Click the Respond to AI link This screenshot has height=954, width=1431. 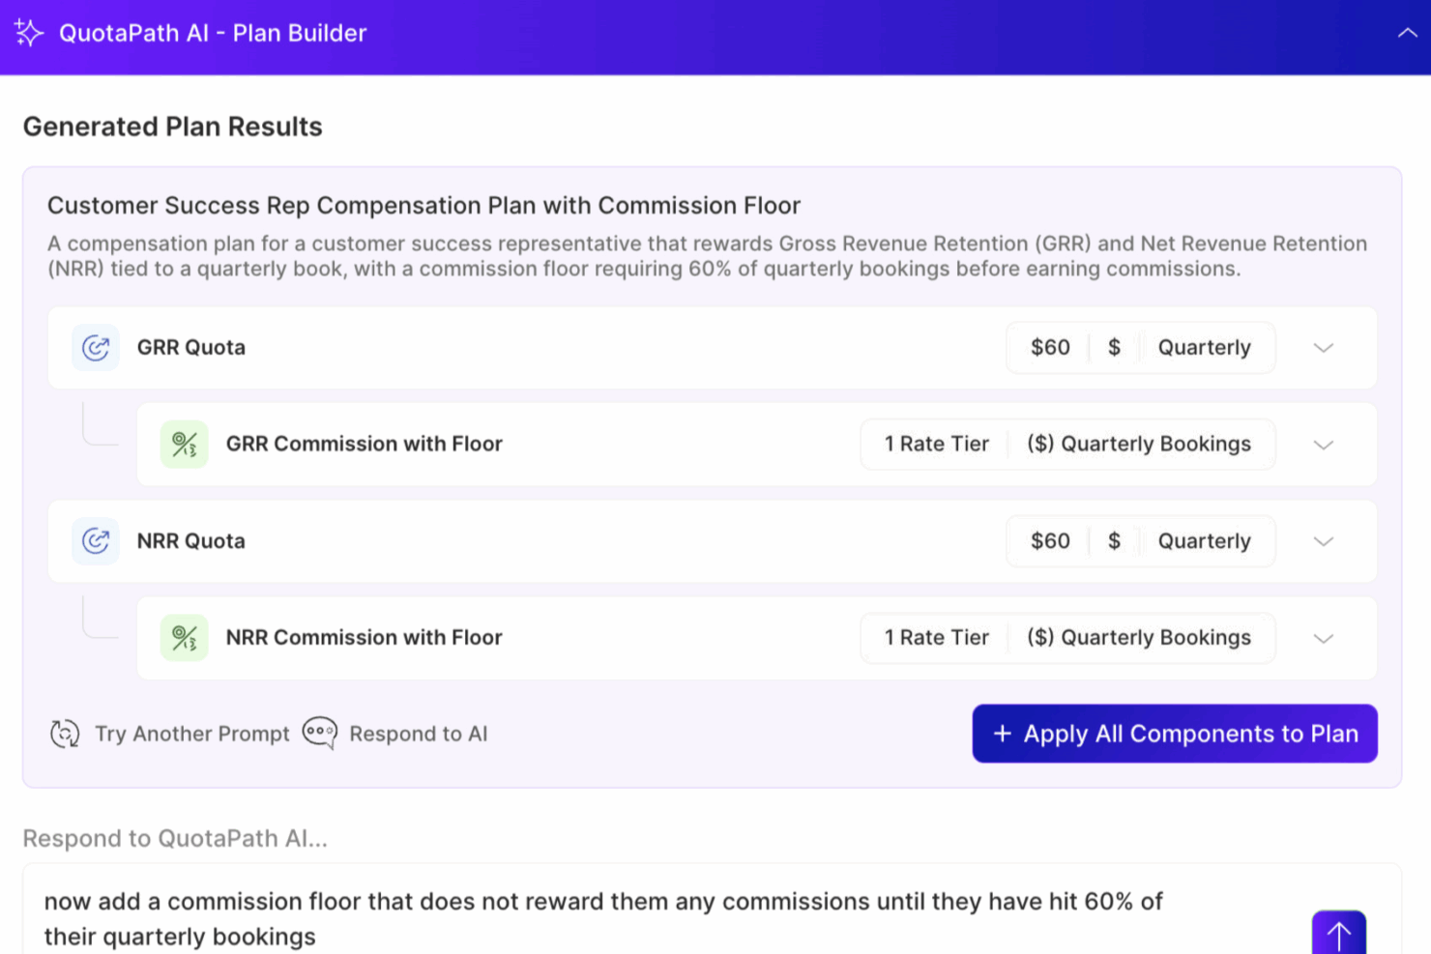[x=418, y=734]
